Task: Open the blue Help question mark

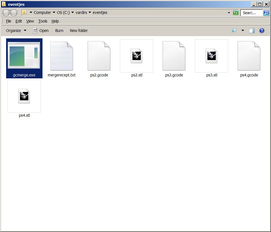Action: (x=262, y=31)
